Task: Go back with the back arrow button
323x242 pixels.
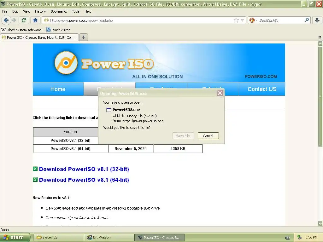Action: tap(6, 20)
